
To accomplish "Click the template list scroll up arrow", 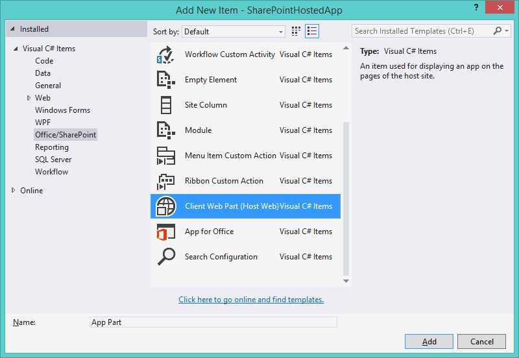I will click(346, 48).
